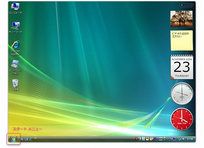Add a gadget with sidebar plus button
The width and height of the screenshot is (204, 148).
pos(182,5)
